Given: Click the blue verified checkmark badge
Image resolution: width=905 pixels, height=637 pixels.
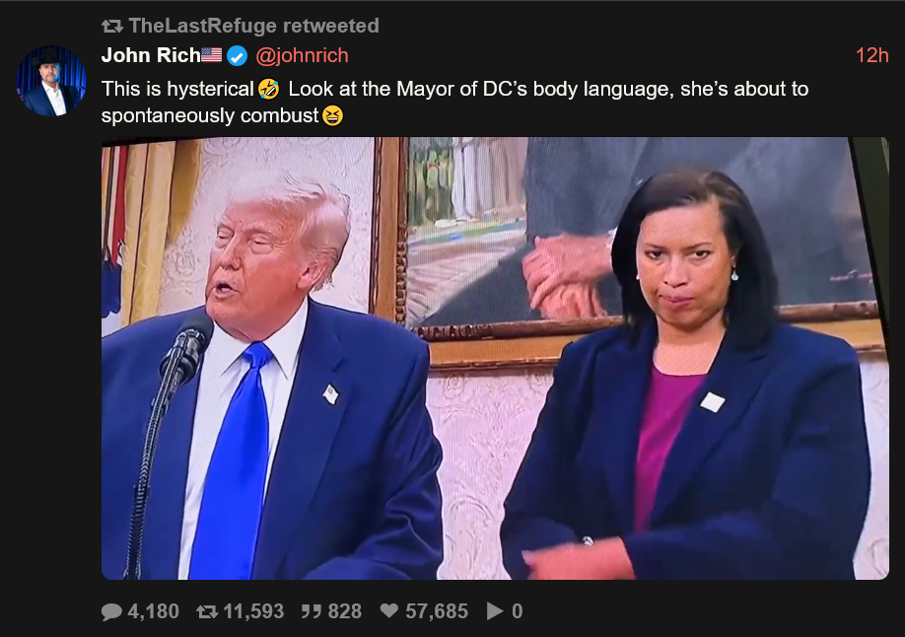Looking at the screenshot, I should [237, 55].
